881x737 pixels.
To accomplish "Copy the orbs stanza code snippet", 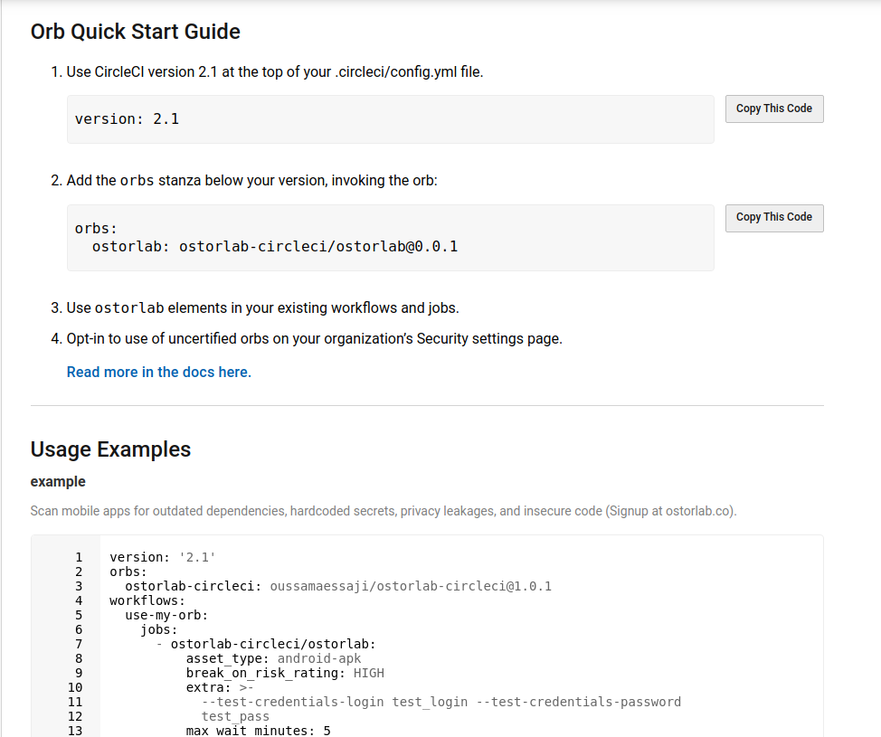I will pyautogui.click(x=774, y=217).
